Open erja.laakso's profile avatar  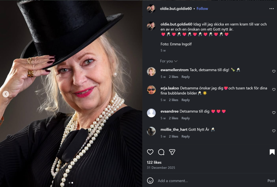[x=151, y=90]
